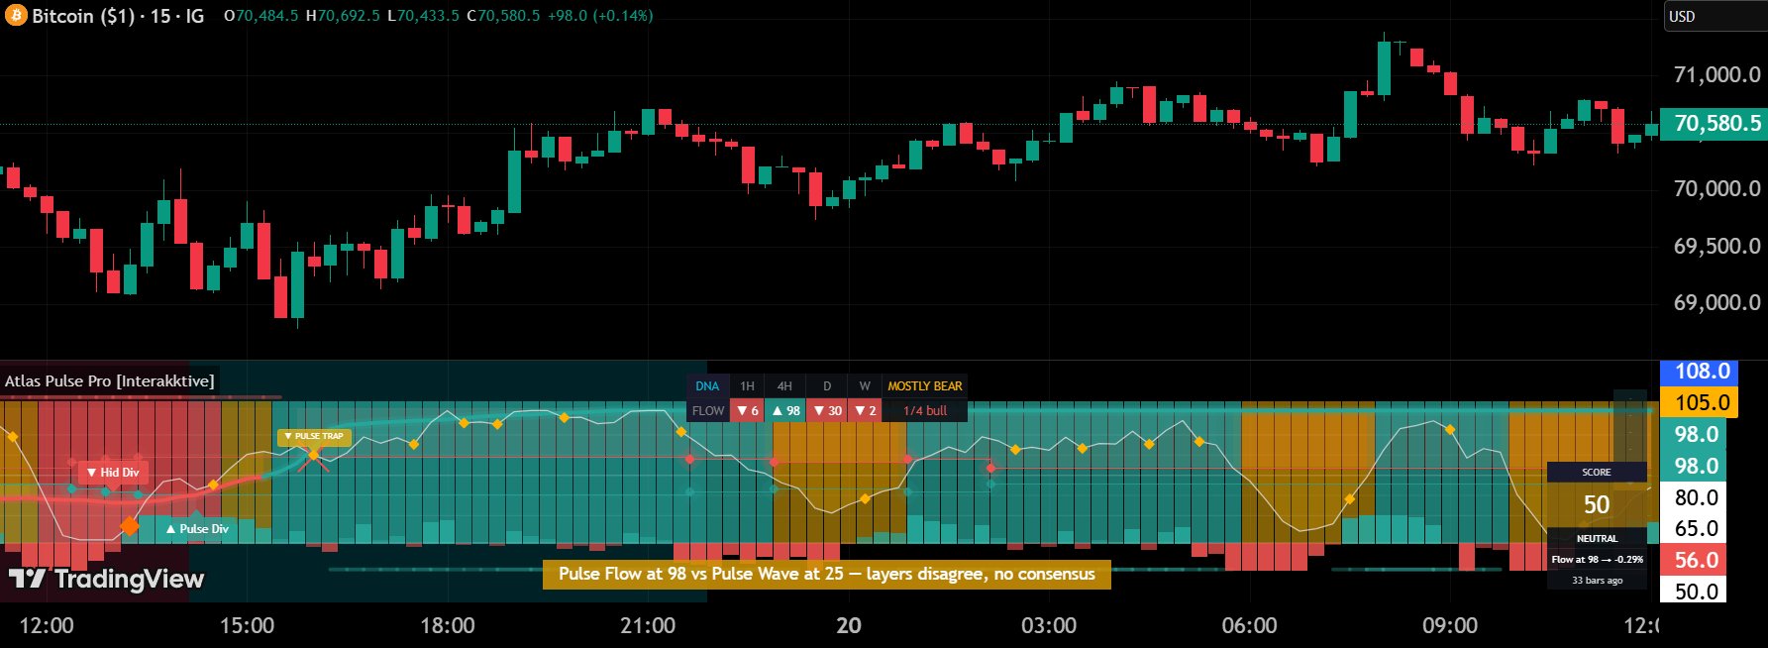Screen dimensions: 1768x648
Task: Click the TradingView logo
Action: pos(106,579)
